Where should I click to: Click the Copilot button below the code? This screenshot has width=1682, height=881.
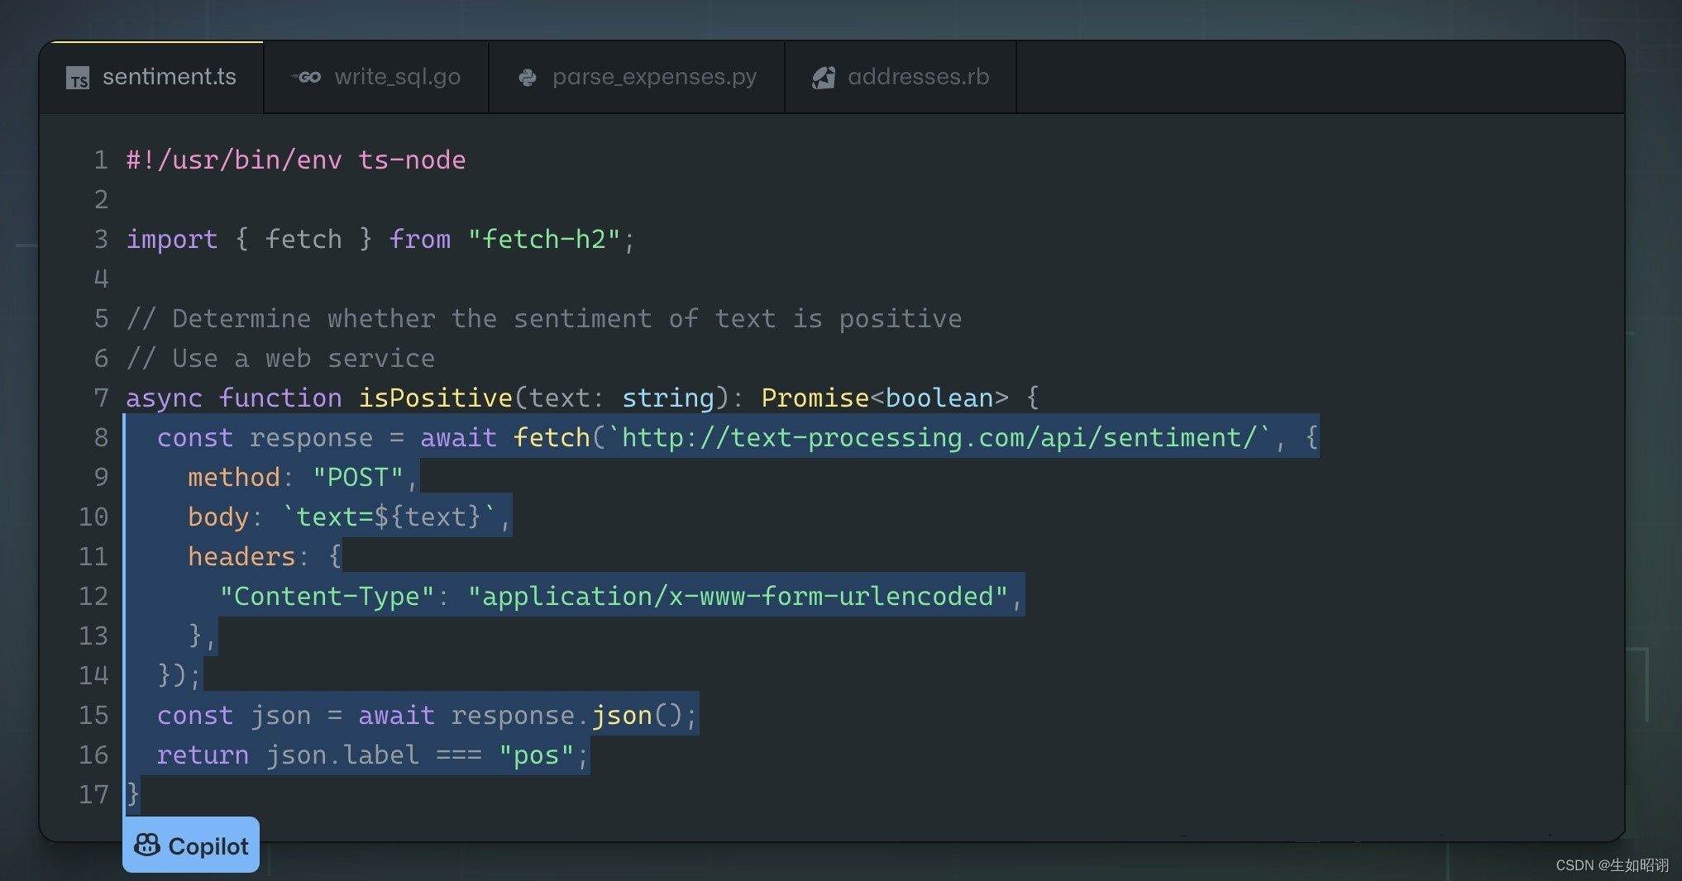coord(191,845)
